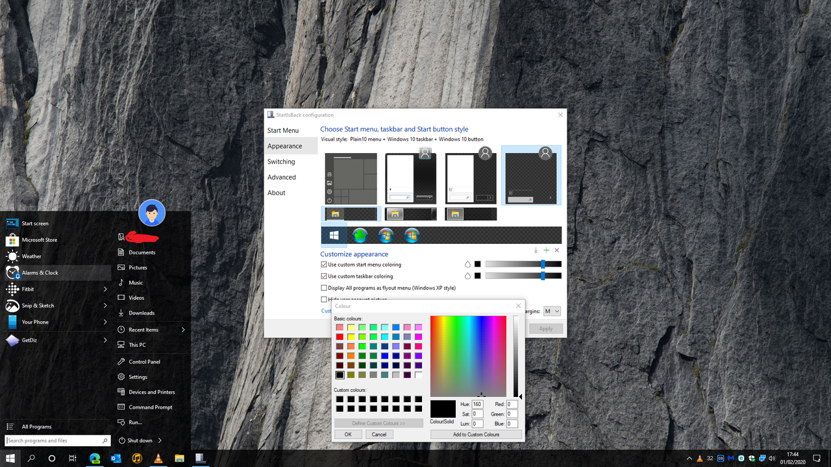Launch Alarms & Clock from start menu
The width and height of the screenshot is (831, 467).
(x=58, y=272)
